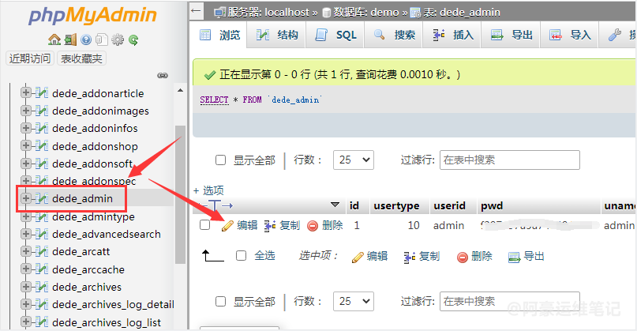637x331 pixels.
Task: Click the export icon beside selected items
Action: point(515,256)
